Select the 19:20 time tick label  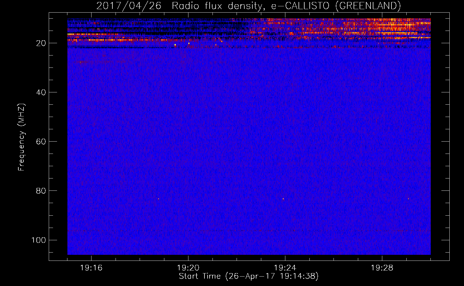click(x=188, y=268)
